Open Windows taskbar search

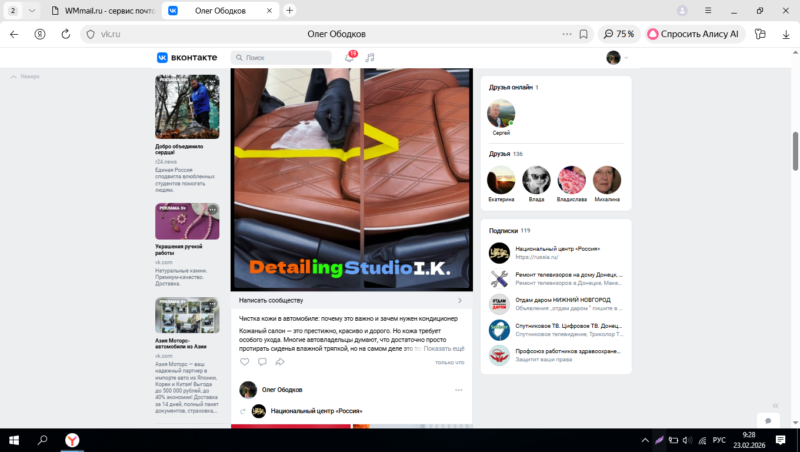[x=42, y=440]
